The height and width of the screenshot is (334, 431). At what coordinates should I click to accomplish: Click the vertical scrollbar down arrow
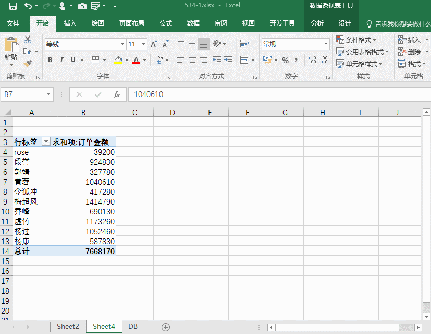click(x=426, y=317)
